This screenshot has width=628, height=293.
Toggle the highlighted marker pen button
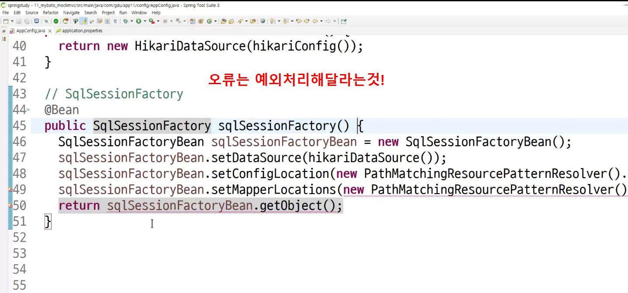coord(83,21)
